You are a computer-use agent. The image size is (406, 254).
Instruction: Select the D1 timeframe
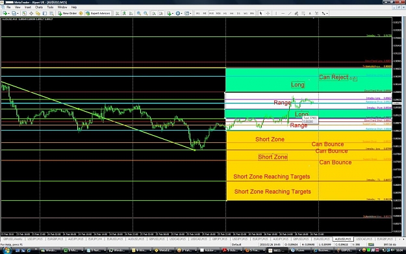(238, 13)
